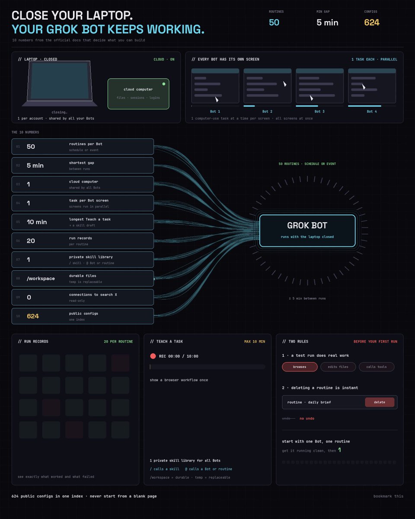Click the progress bar under Bot 4
Viewport: 415px width, 519px height.
point(372,106)
